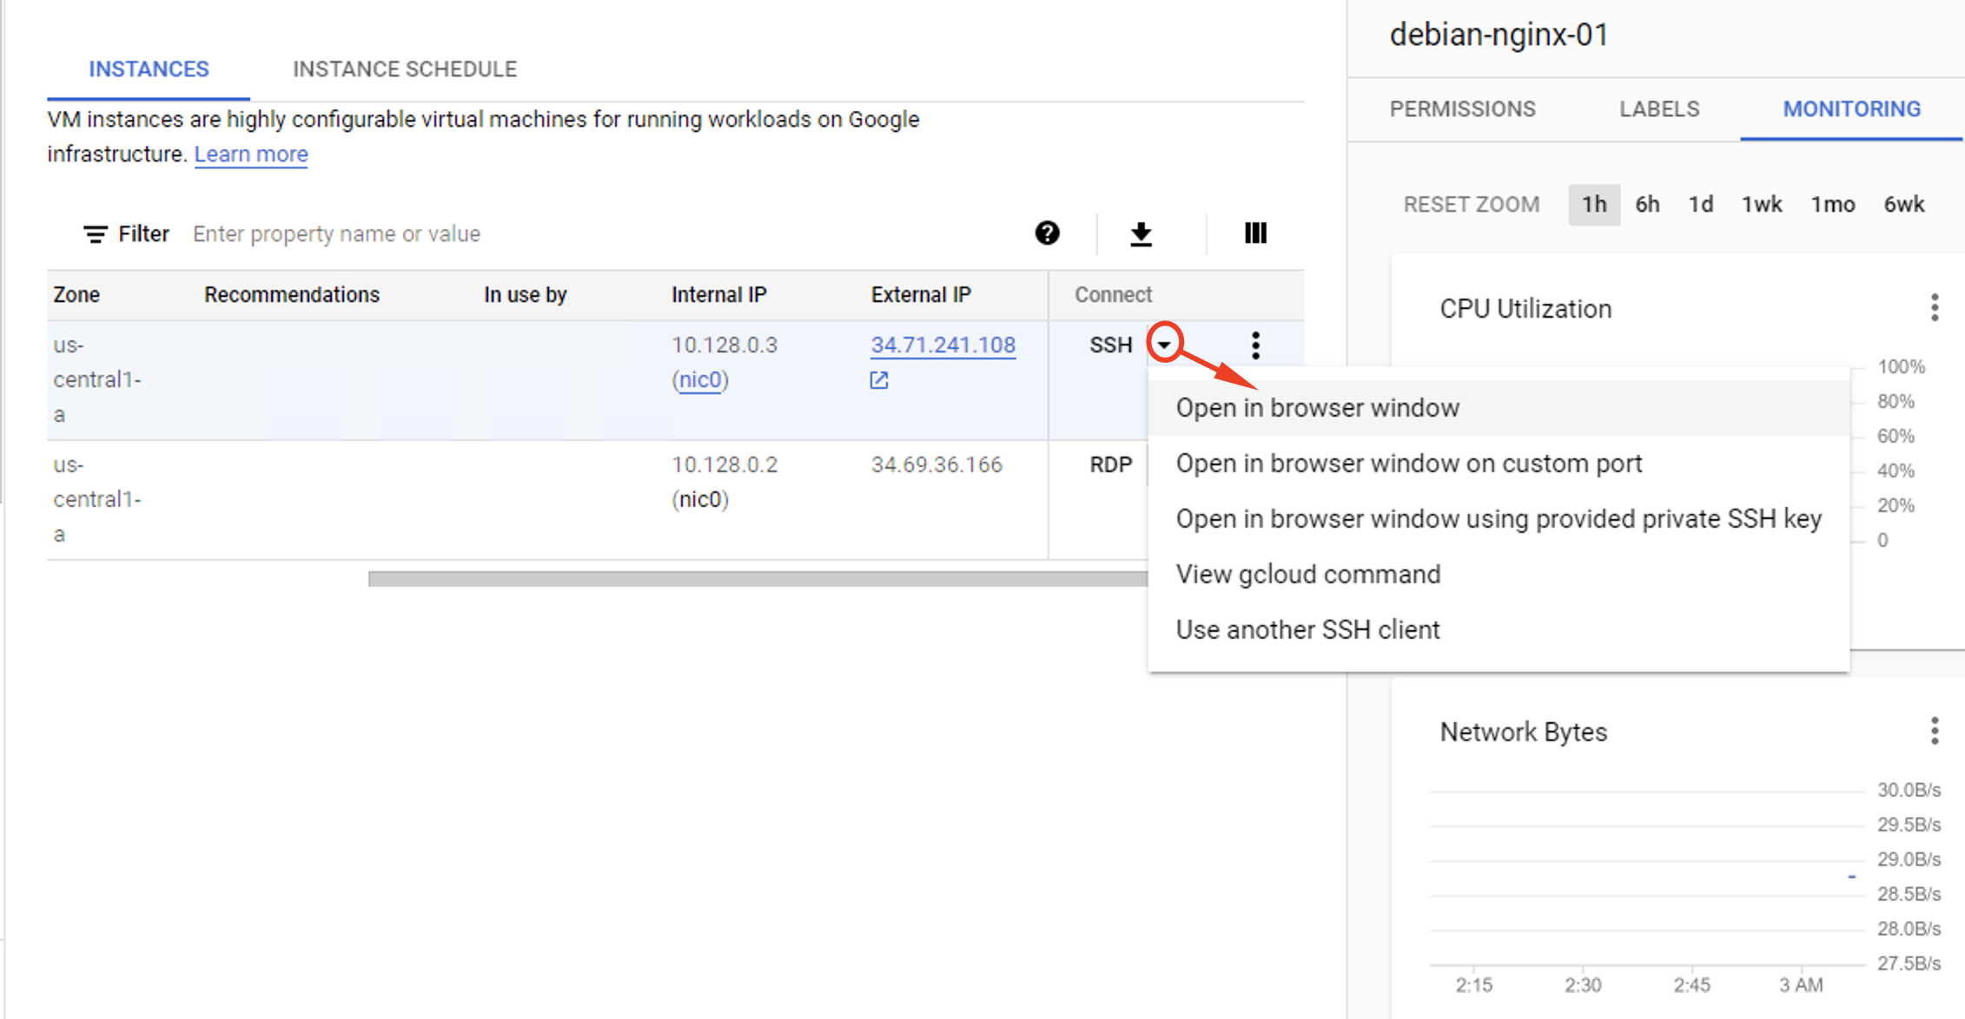Choose browser window using provided private SSH key
Viewport: 1965px width, 1019px height.
pos(1499,519)
